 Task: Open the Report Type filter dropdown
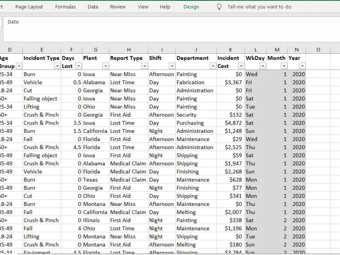click(x=144, y=66)
